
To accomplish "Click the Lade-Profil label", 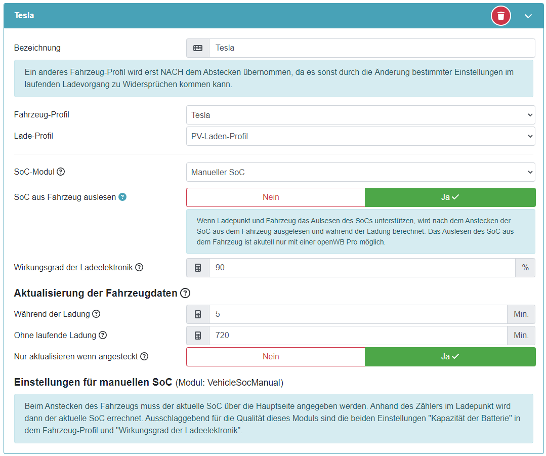I will [34, 136].
